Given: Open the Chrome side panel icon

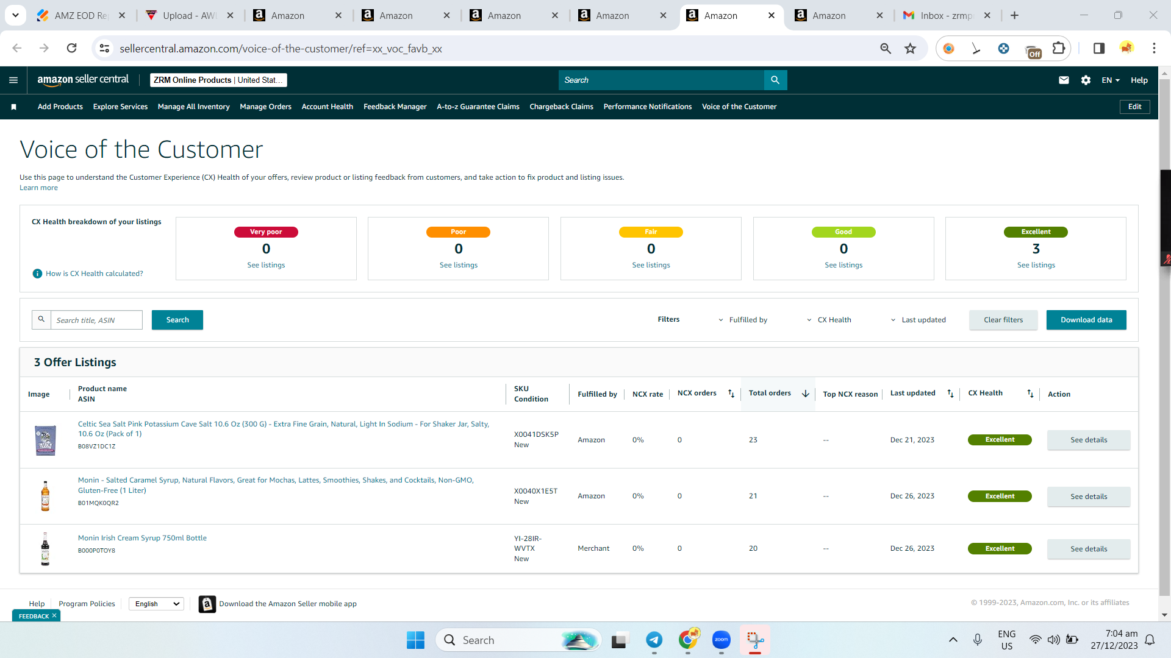Looking at the screenshot, I should point(1099,48).
